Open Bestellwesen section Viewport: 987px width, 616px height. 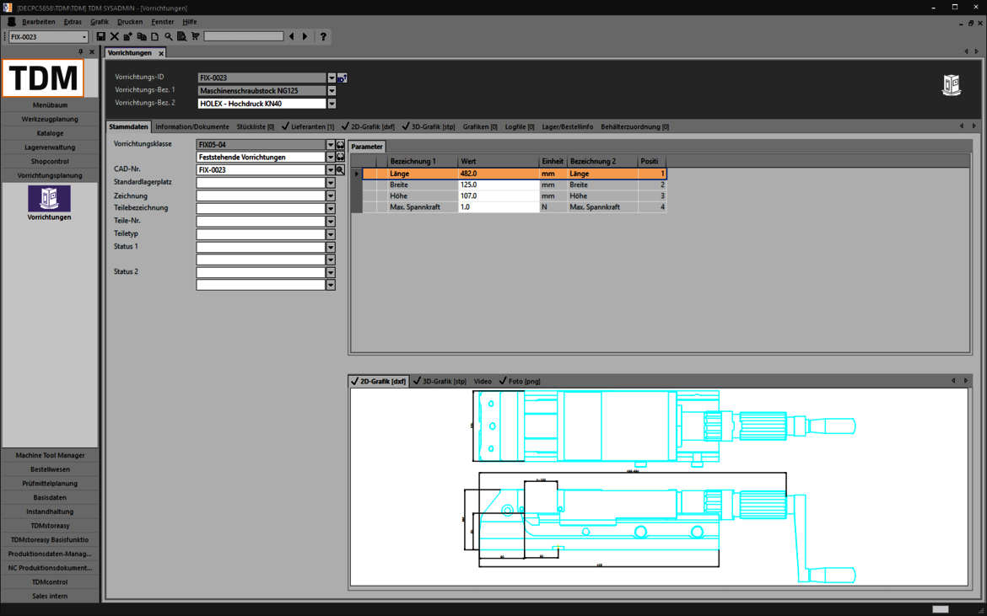(x=50, y=469)
